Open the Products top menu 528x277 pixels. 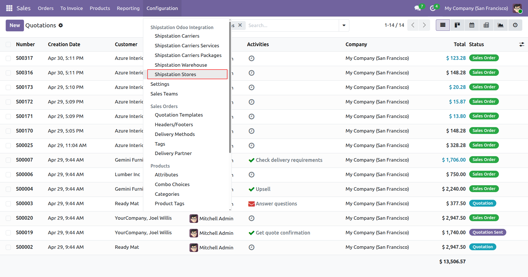[x=100, y=8]
